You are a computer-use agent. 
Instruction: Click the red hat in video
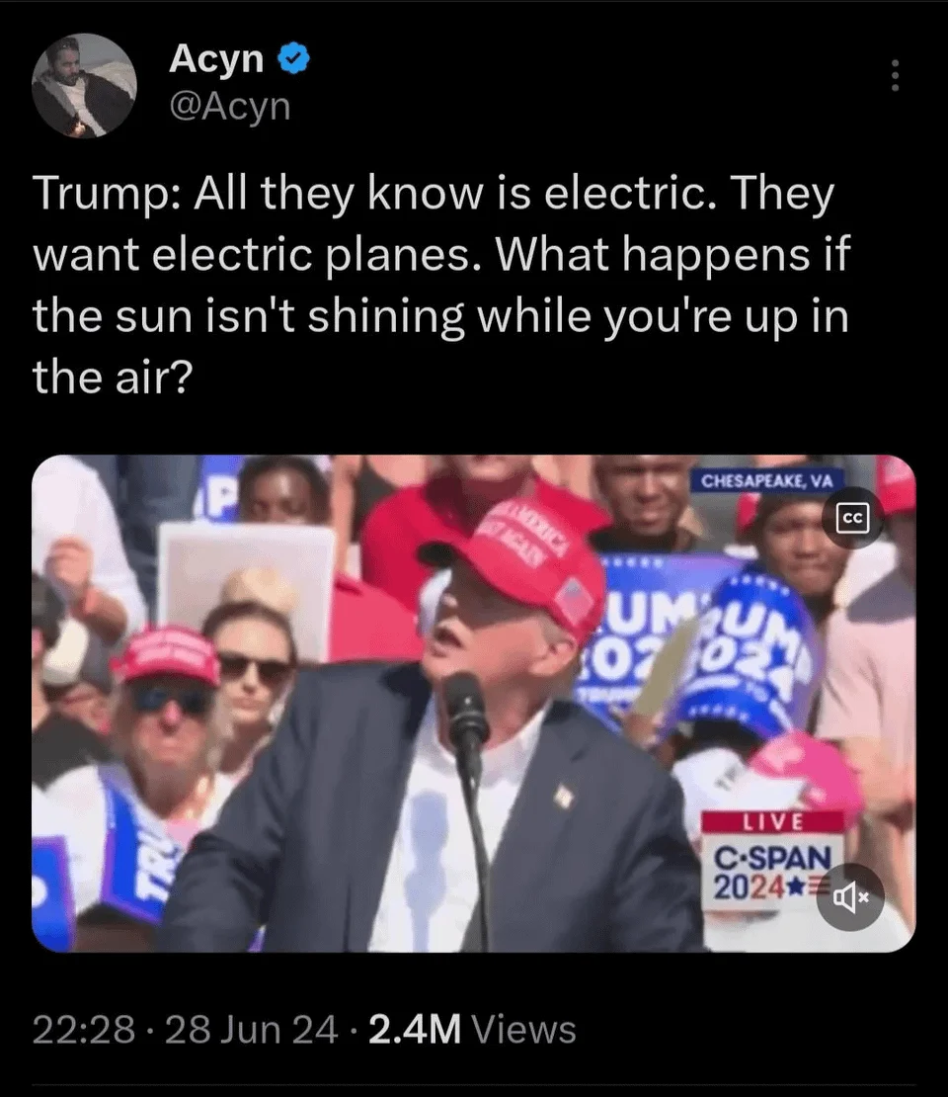(x=520, y=560)
